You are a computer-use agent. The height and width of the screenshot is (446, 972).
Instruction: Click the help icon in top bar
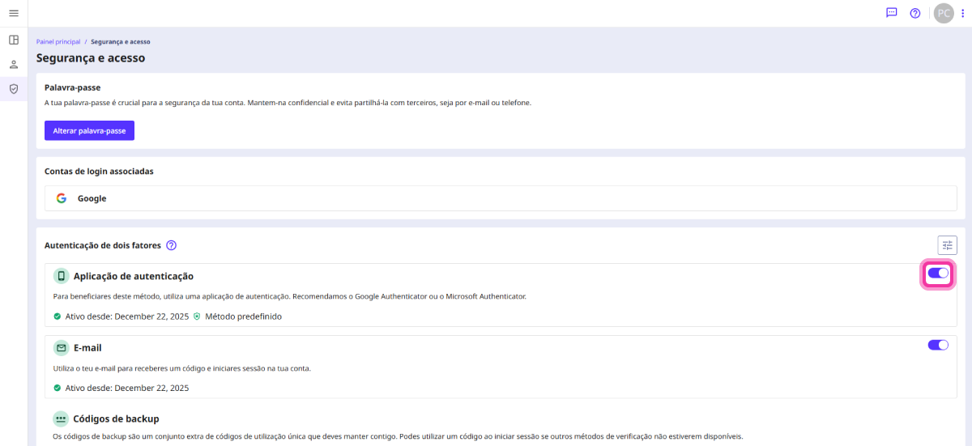915,13
